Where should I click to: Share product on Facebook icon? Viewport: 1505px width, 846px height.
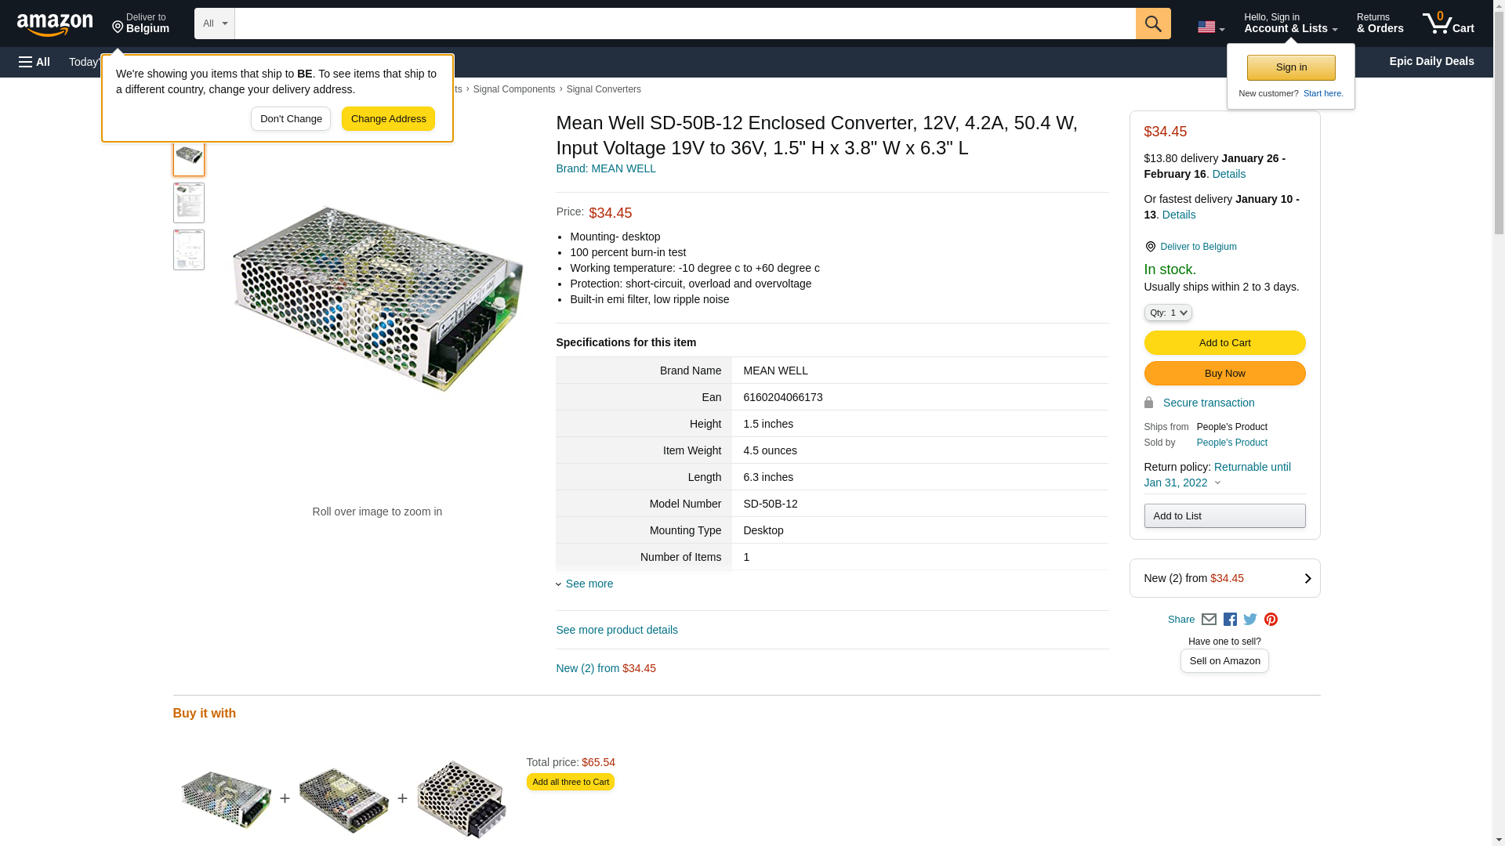point(1230,620)
